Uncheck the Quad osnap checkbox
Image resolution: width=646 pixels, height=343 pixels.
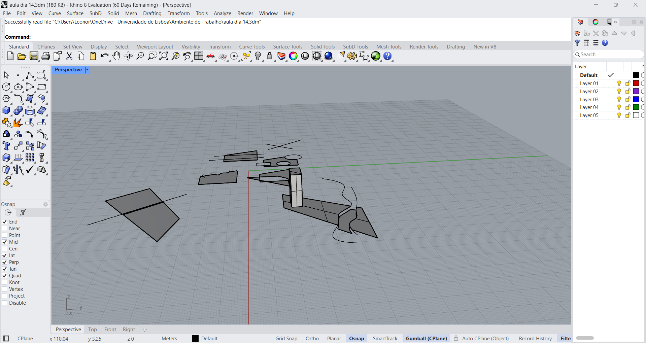[x=5, y=276]
